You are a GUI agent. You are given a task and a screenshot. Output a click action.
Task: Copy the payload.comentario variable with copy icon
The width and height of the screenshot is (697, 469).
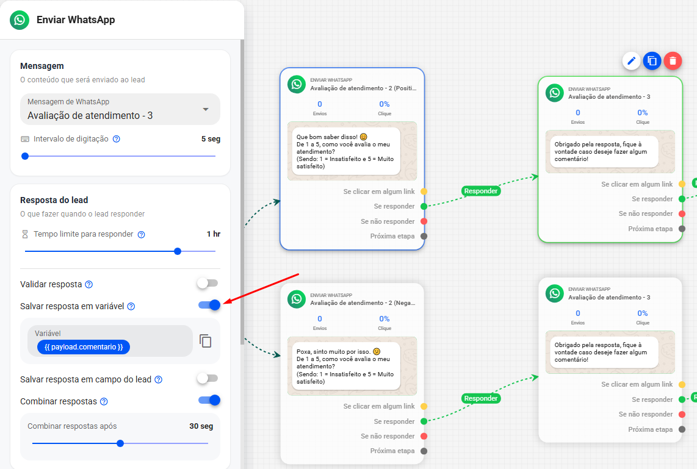(205, 341)
